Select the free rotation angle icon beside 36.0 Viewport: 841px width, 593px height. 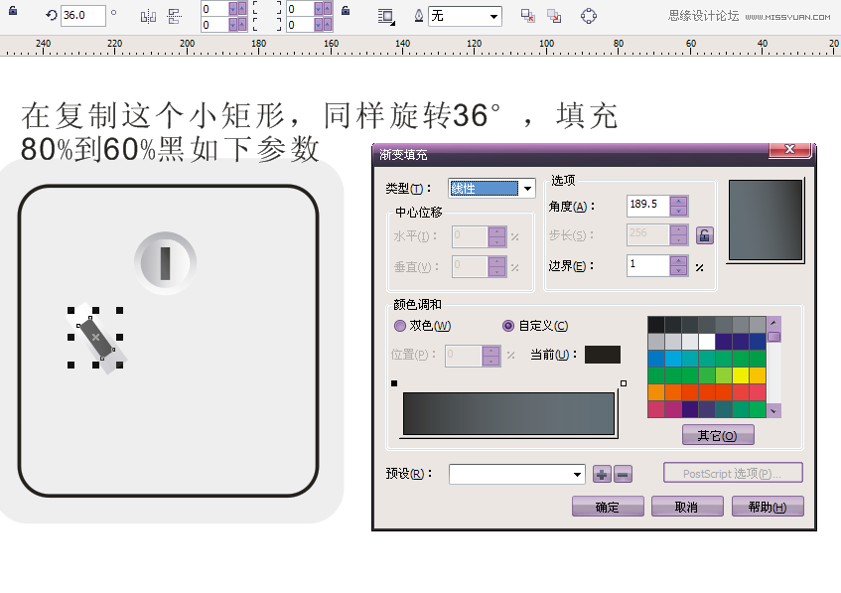(51, 16)
